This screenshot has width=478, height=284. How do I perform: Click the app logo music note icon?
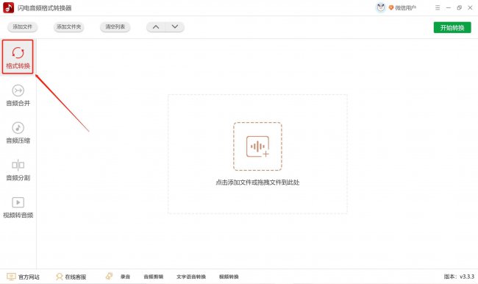[x=9, y=7]
